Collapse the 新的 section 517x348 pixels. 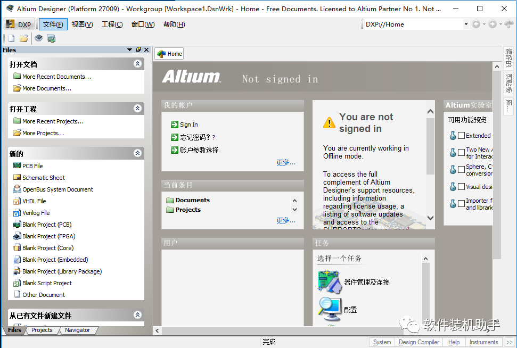point(137,153)
